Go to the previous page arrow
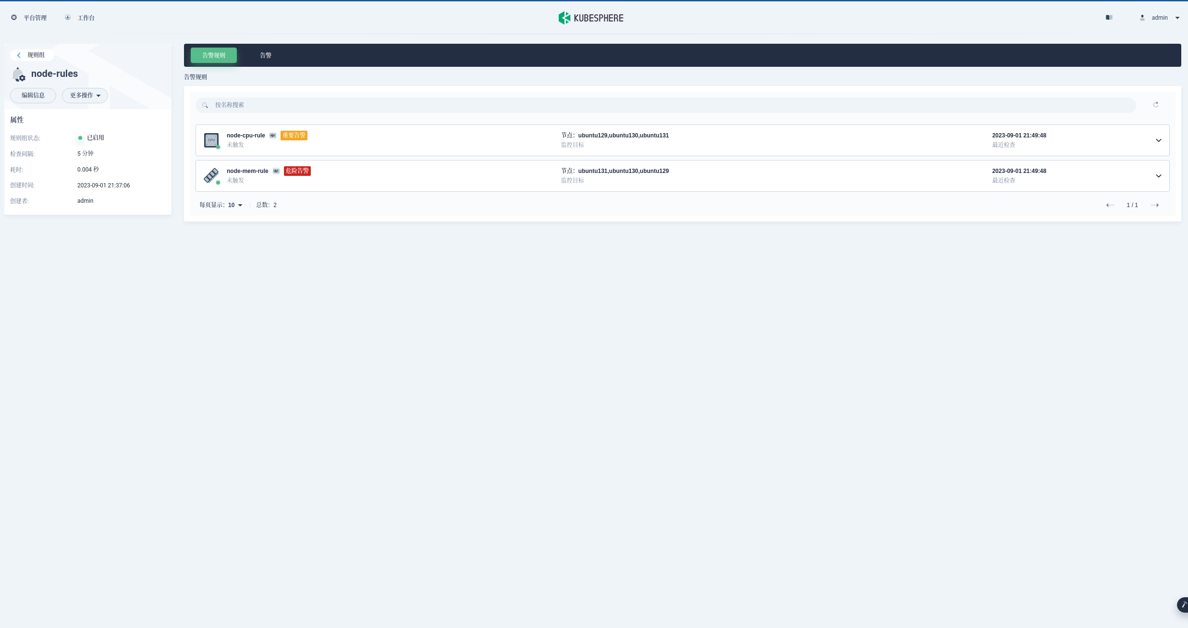The width and height of the screenshot is (1188, 628). (x=1110, y=205)
